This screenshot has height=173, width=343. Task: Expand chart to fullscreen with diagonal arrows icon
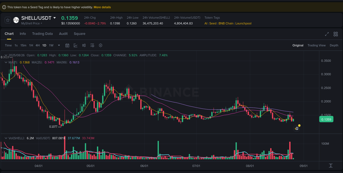pyautogui.click(x=327, y=34)
